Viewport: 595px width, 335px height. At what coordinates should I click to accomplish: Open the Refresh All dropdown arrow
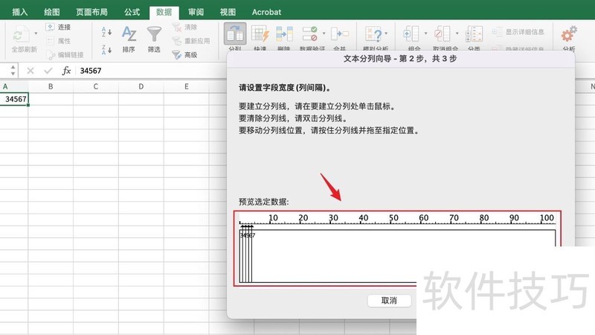36,33
